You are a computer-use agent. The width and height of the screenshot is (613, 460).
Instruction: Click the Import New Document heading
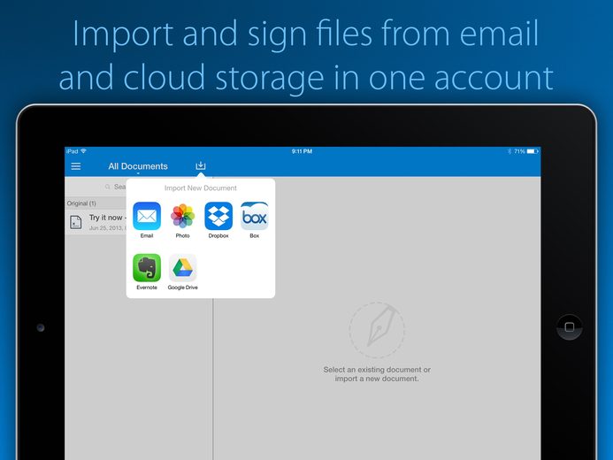click(x=201, y=188)
